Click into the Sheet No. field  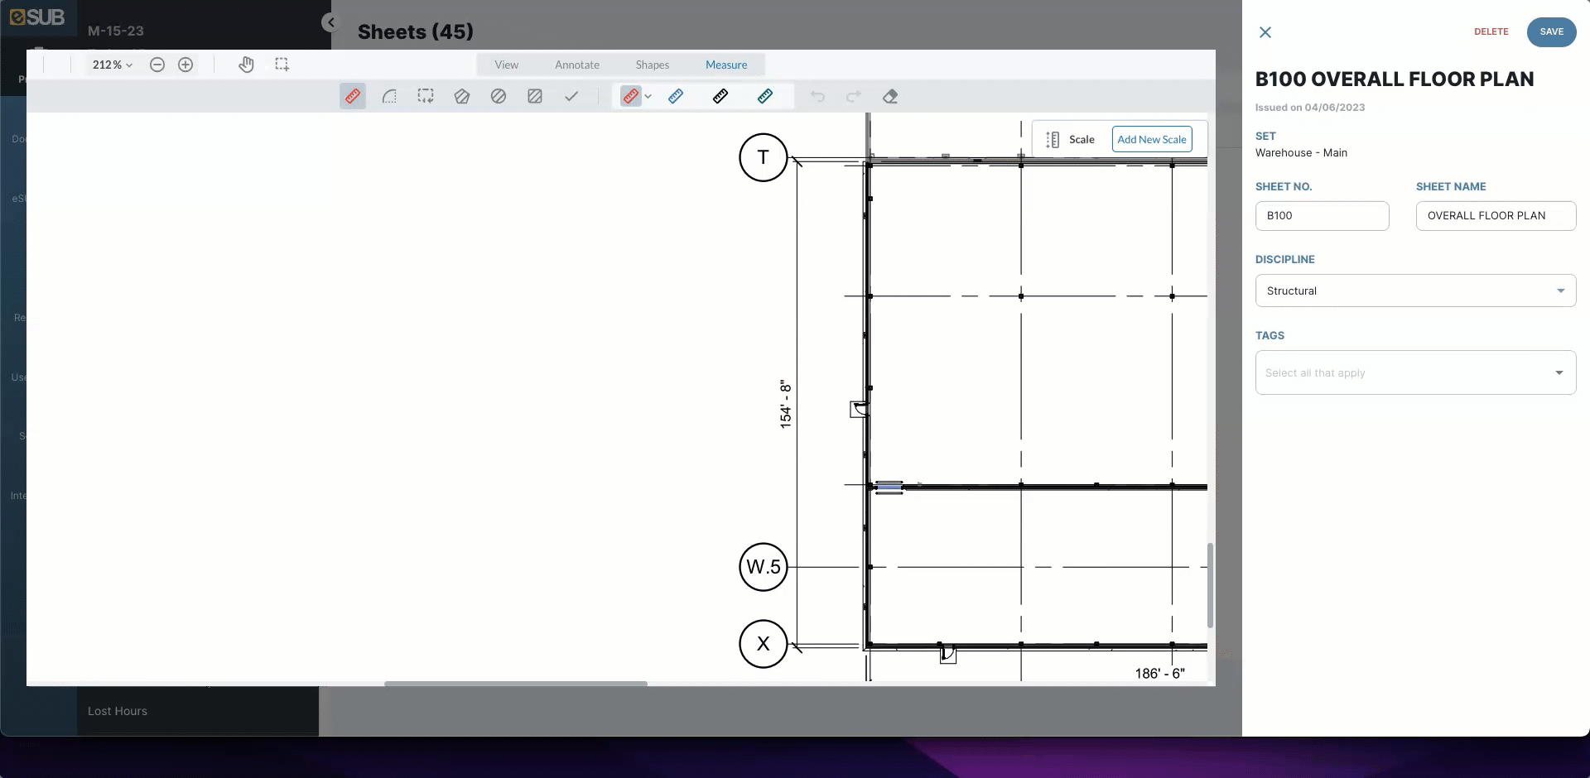coord(1322,216)
